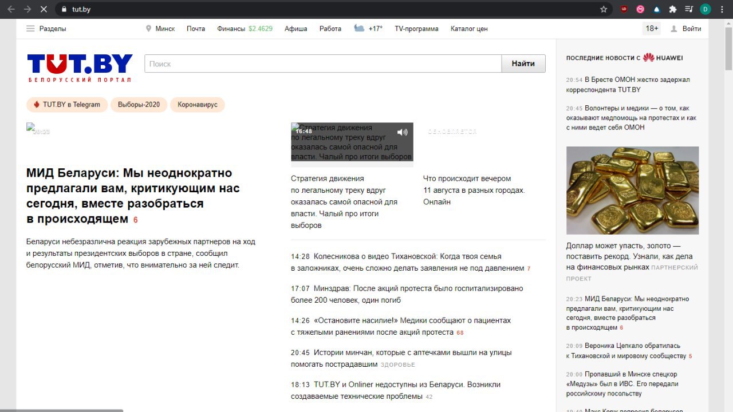The width and height of the screenshot is (733, 412).
Task: Click Войти to sign in
Action: coord(692,29)
